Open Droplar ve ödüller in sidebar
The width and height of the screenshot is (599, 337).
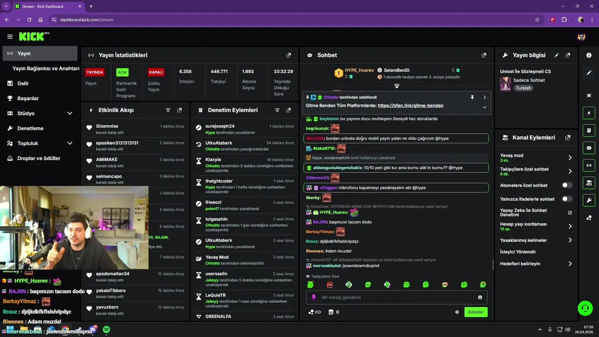[x=39, y=158]
